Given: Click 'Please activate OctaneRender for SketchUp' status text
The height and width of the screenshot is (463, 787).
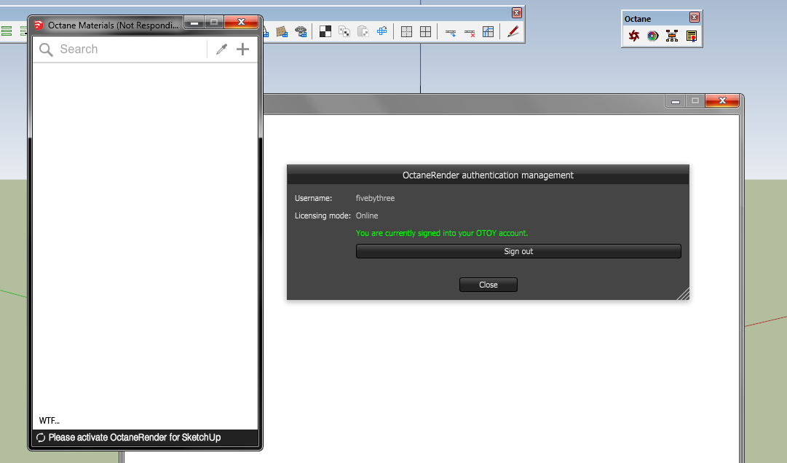Looking at the screenshot, I should point(135,438).
